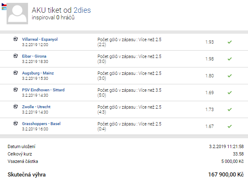This screenshot has width=248, height=181.
Task: Click the Skutečná výhra amount 167 900,00 Kč
Action: 226,174
